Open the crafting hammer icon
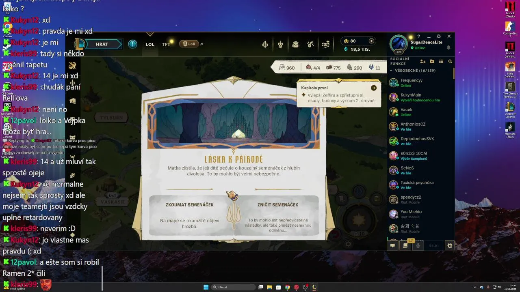The height and width of the screenshot is (292, 520). [x=311, y=45]
